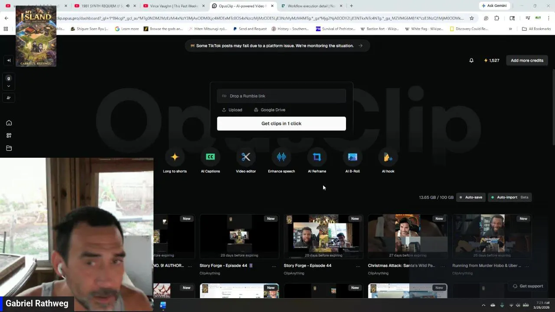Click the browser address bar URL
This screenshot has height=312, width=555.
click(x=260, y=18)
